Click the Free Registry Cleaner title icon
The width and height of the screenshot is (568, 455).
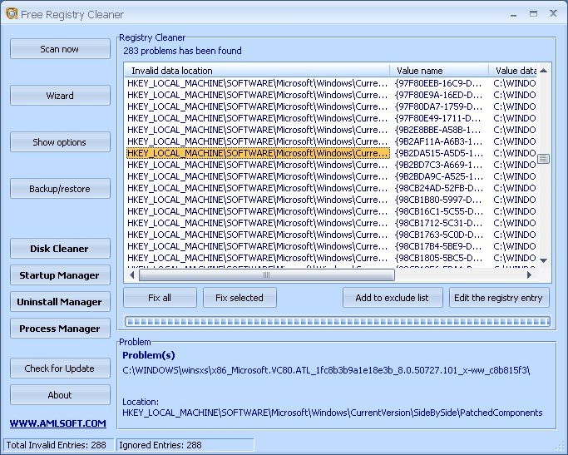[x=12, y=13]
